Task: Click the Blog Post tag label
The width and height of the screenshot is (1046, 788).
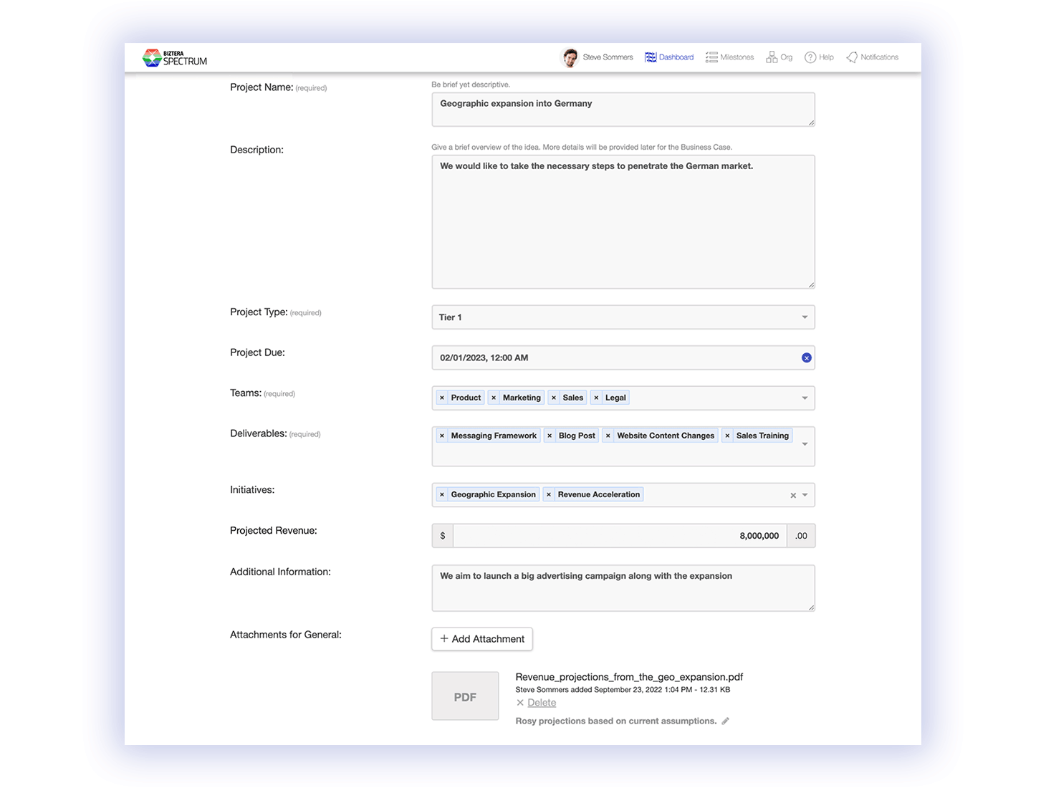Action: tap(577, 436)
